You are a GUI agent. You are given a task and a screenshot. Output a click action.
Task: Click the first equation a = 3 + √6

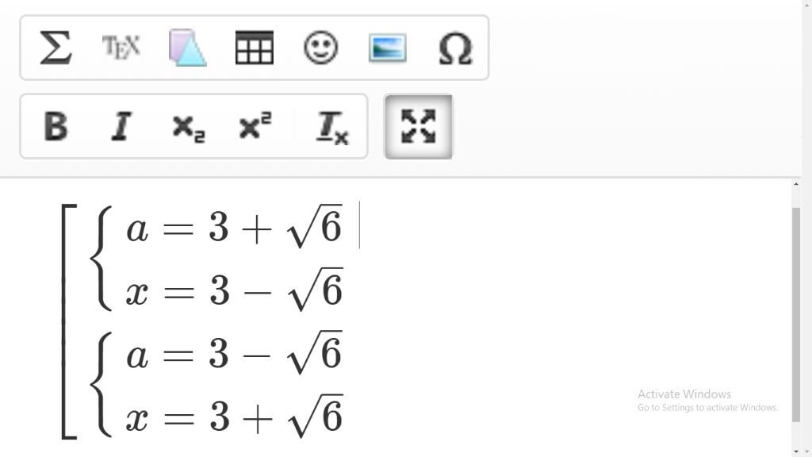[234, 229]
